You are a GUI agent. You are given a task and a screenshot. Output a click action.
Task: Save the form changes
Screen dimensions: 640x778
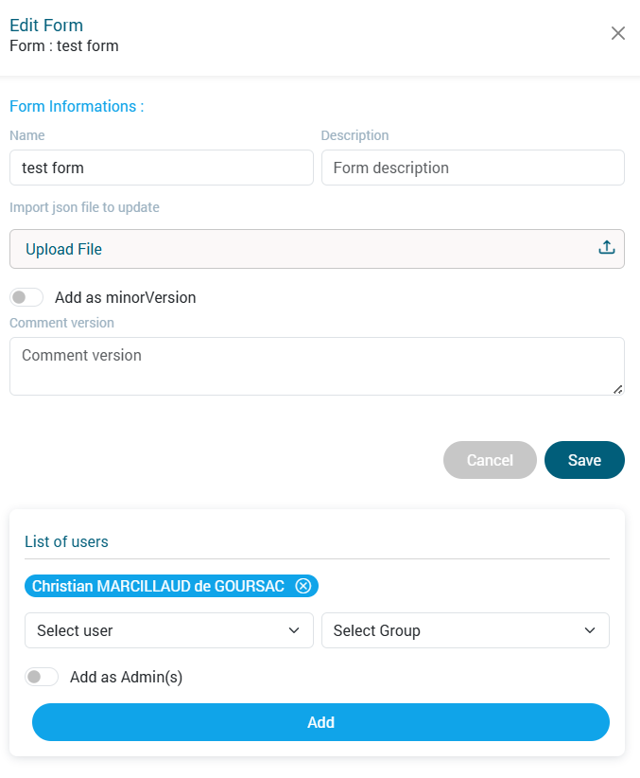[x=584, y=460]
